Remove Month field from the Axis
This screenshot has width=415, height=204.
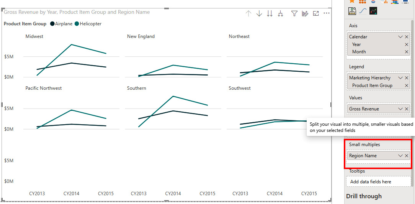pos(407,52)
